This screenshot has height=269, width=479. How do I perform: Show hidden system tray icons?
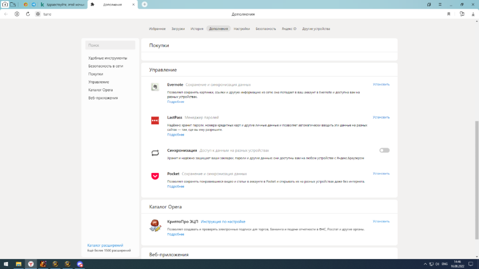(x=425, y=264)
